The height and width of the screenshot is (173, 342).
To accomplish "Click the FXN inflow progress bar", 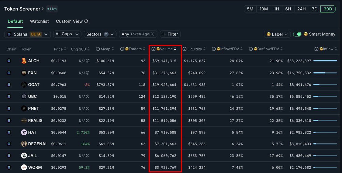I will click(x=325, y=73).
